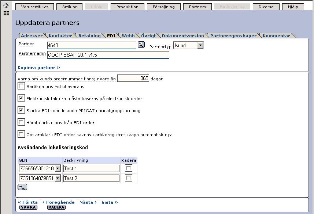Open the Diverse menu
314x214 pixels.
[x=266, y=7]
